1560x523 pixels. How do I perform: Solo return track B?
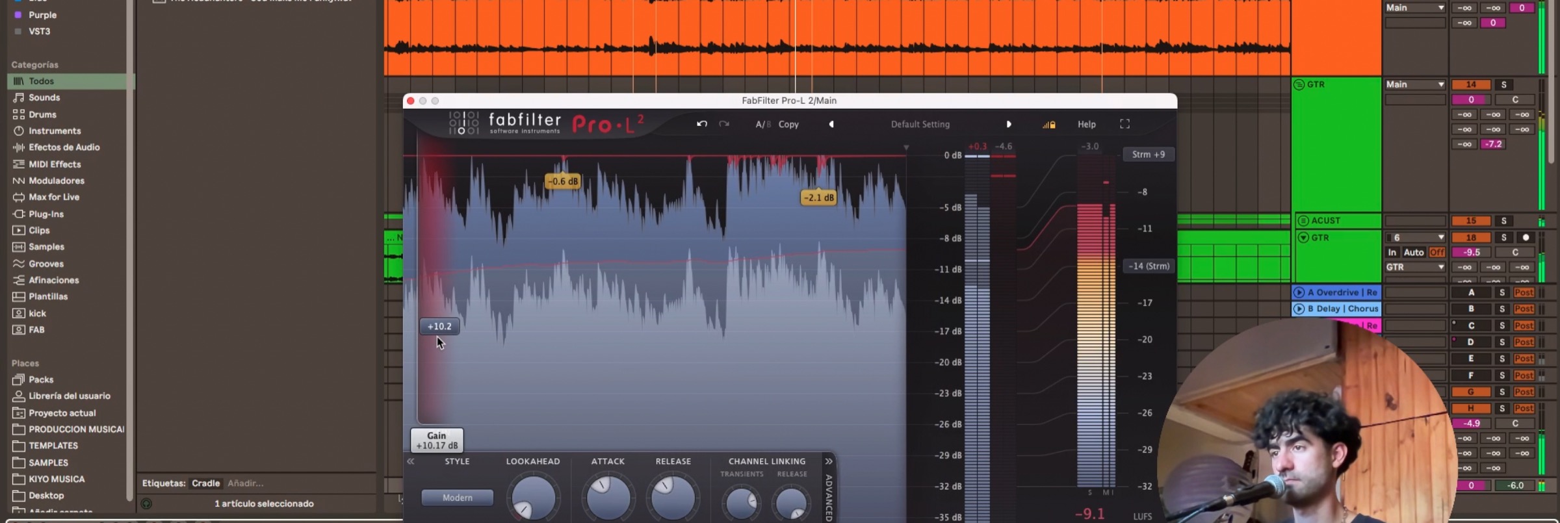[1502, 309]
